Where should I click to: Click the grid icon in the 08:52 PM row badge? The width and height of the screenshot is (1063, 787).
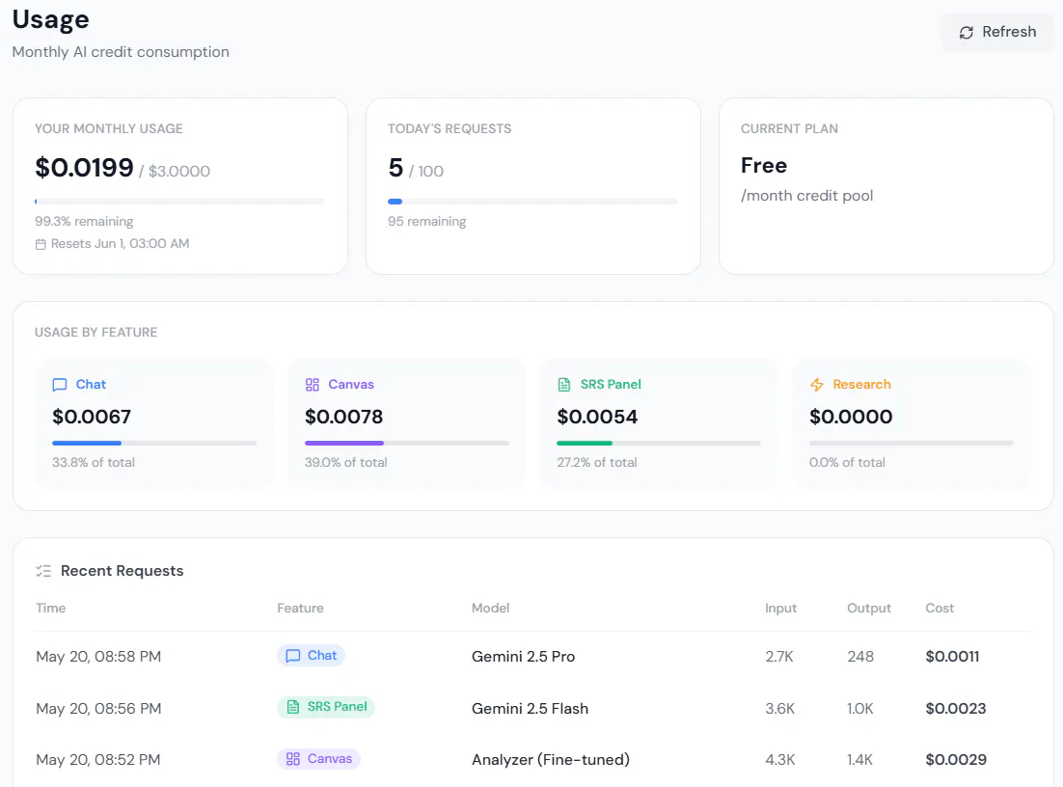point(293,758)
